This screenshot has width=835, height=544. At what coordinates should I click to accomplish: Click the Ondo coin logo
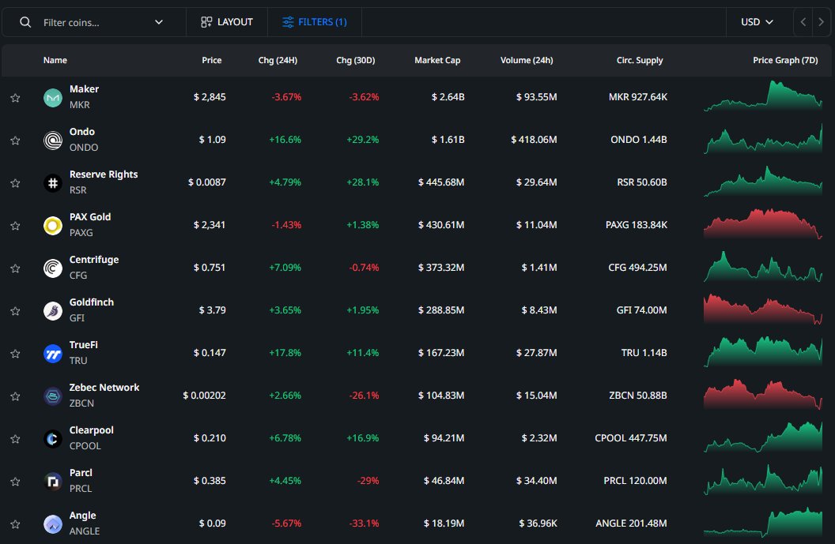coord(53,141)
